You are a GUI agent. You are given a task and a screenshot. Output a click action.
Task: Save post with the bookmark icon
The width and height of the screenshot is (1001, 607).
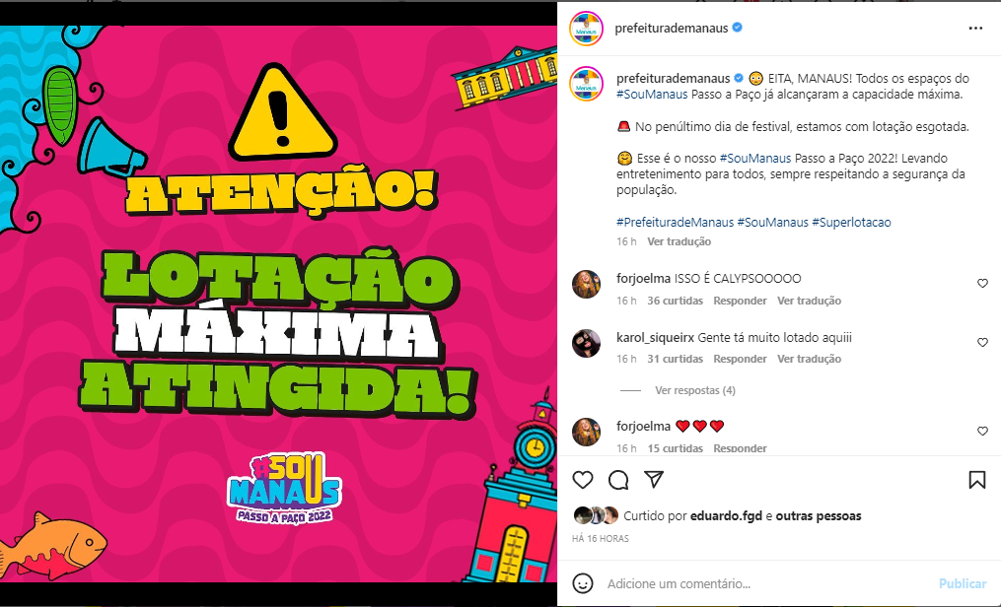tap(976, 480)
